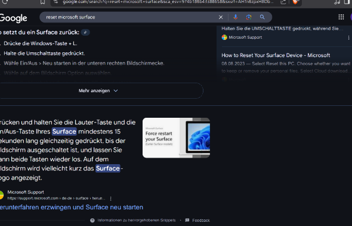Viewport: 352px width, 226px height.
Task: Click Microsoft Support source name under snippet
Action: pos(26,192)
